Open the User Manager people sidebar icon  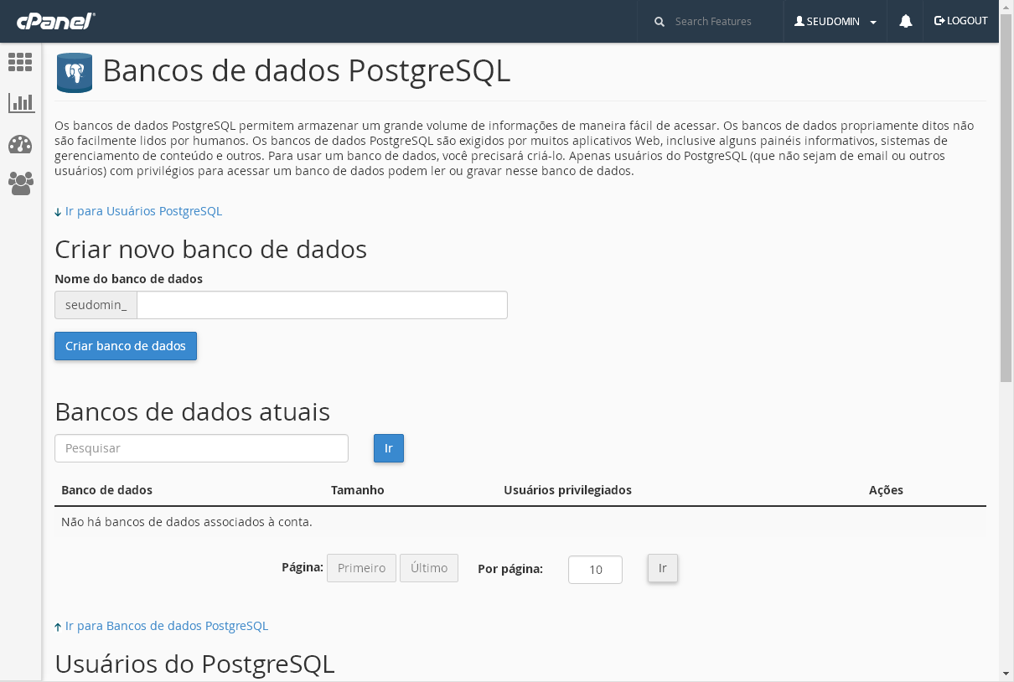(21, 183)
